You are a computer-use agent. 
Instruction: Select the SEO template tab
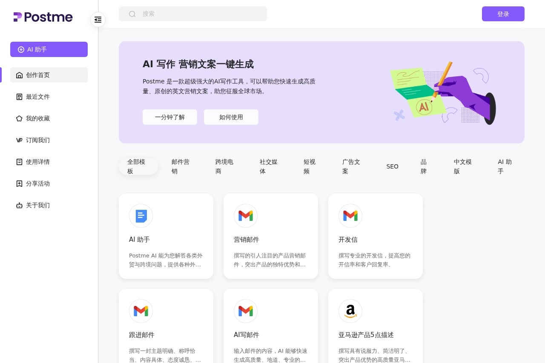point(392,166)
